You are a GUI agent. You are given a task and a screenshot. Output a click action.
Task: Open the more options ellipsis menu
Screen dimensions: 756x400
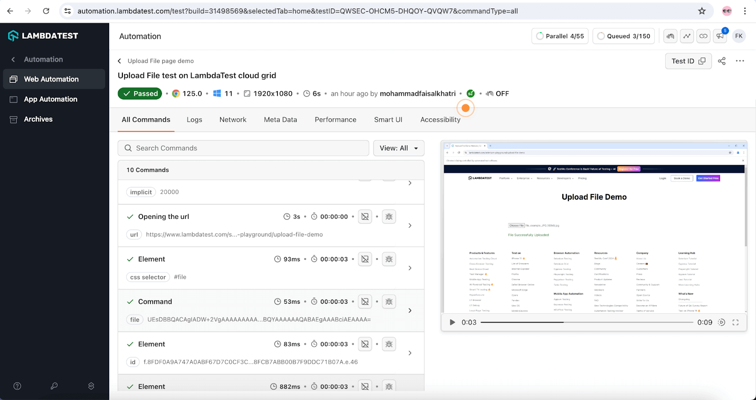click(x=740, y=61)
